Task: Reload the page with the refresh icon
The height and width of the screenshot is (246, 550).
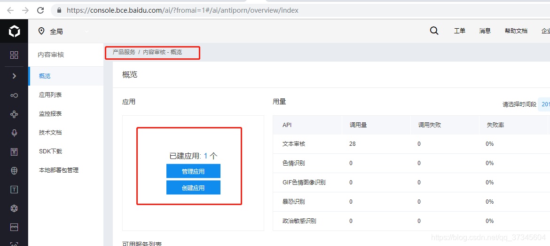Action: (41, 10)
